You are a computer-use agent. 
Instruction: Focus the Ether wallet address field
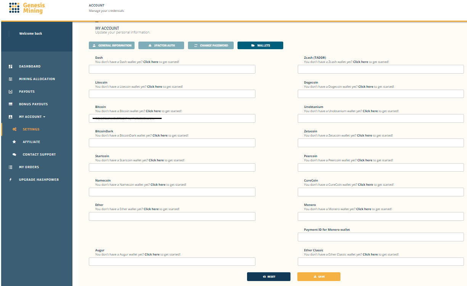[x=172, y=216]
